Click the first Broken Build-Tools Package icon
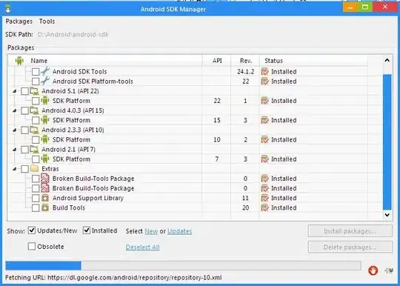Screen dimensions: 400x286 coord(45,179)
